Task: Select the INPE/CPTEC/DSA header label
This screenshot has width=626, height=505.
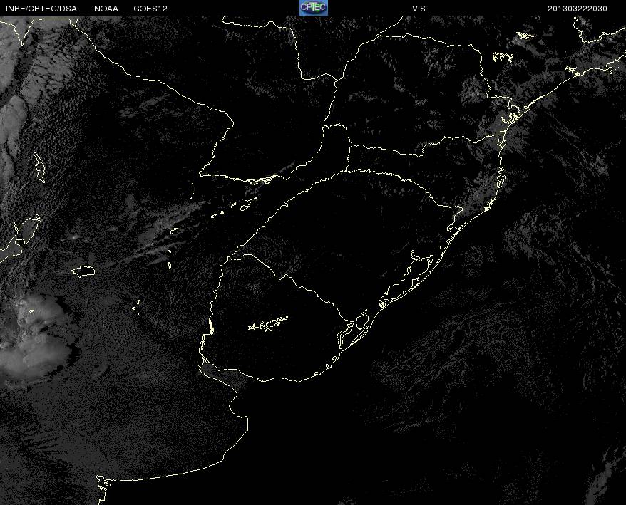Action: [41, 9]
